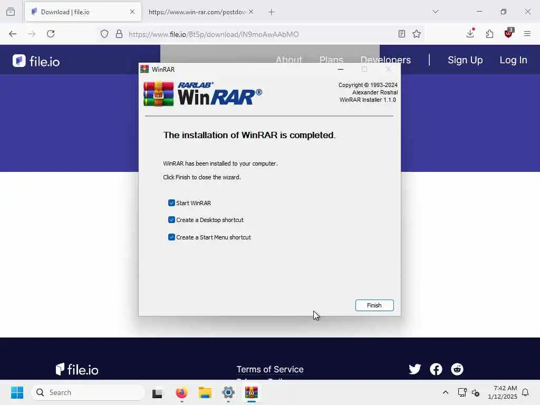The width and height of the screenshot is (540, 405).
Task: Toggle Create a Start Menu shortcut checkbox
Action: 171,237
